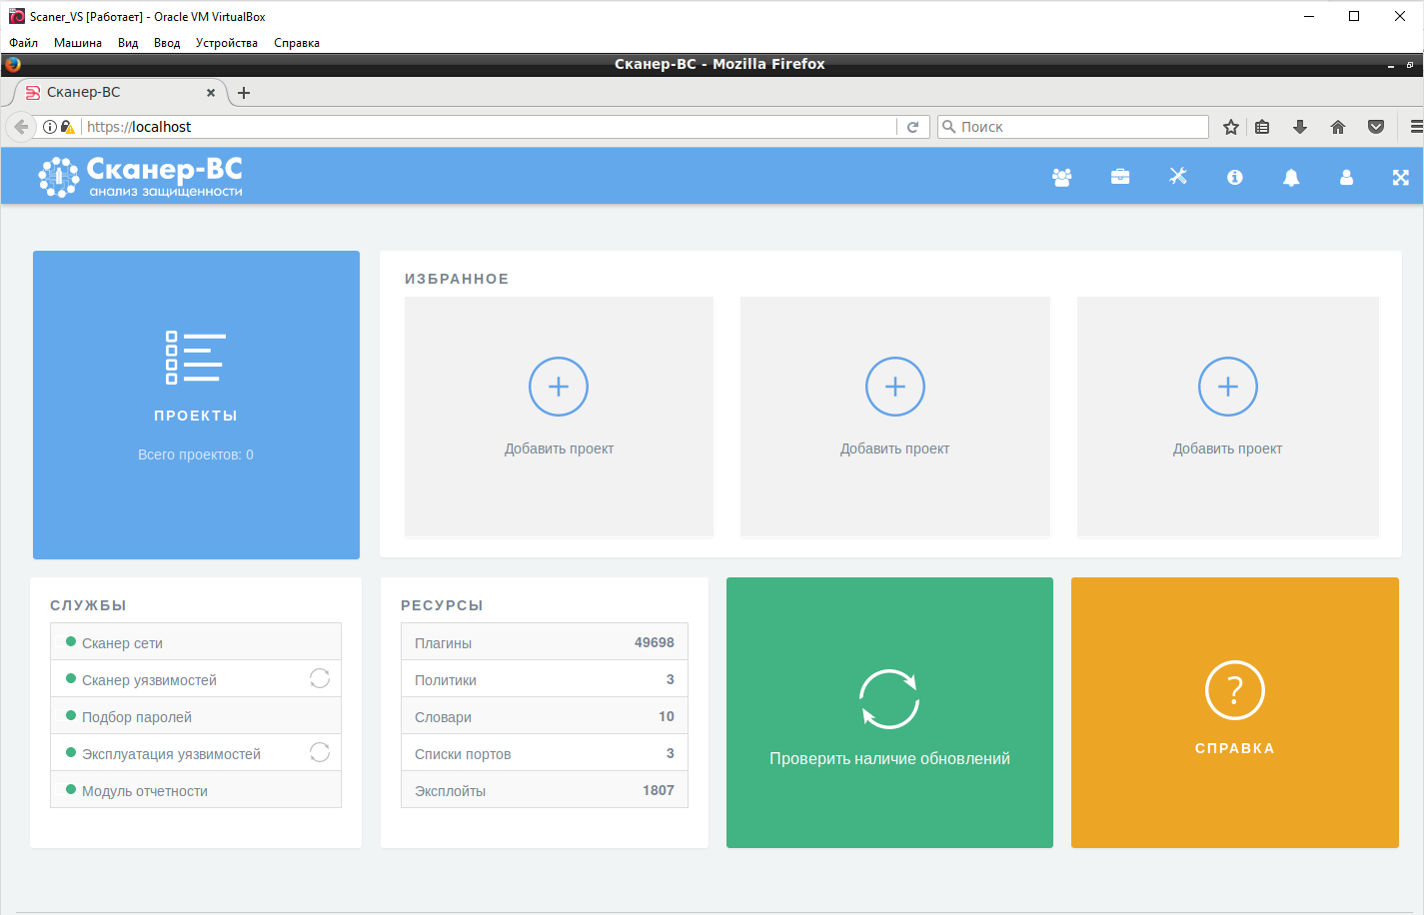Click plus icon in last Добавить проект card

(x=1228, y=387)
